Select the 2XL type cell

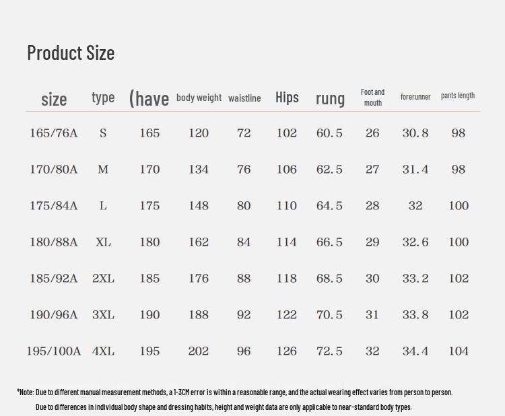[x=103, y=279]
